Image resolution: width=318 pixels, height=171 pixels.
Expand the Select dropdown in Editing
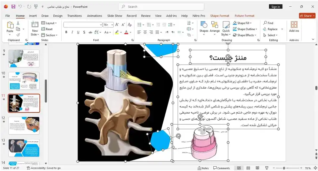pyautogui.click(x=270, y=35)
